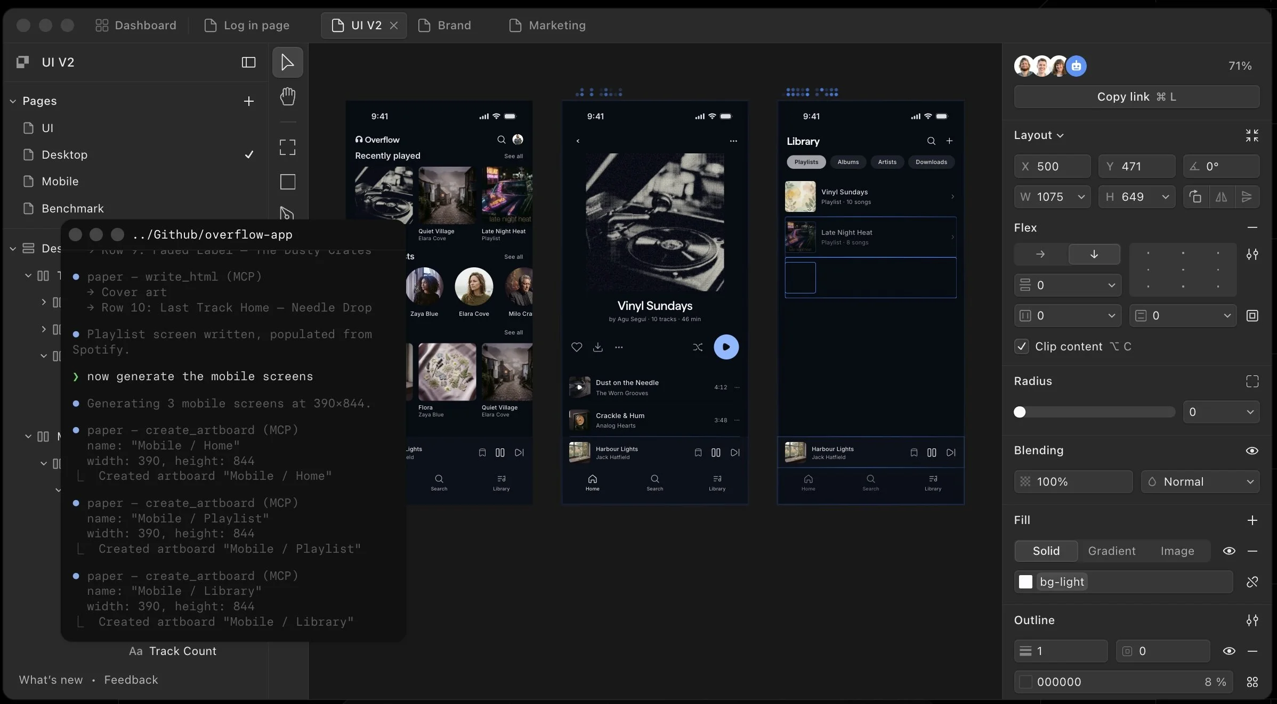Click the X position 500 field

(1052, 167)
